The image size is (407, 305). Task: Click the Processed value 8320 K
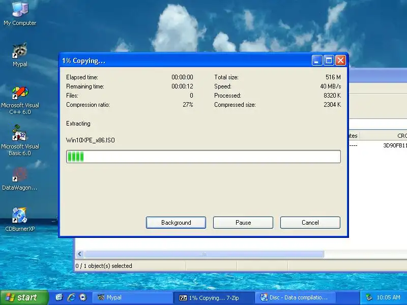tap(332, 96)
